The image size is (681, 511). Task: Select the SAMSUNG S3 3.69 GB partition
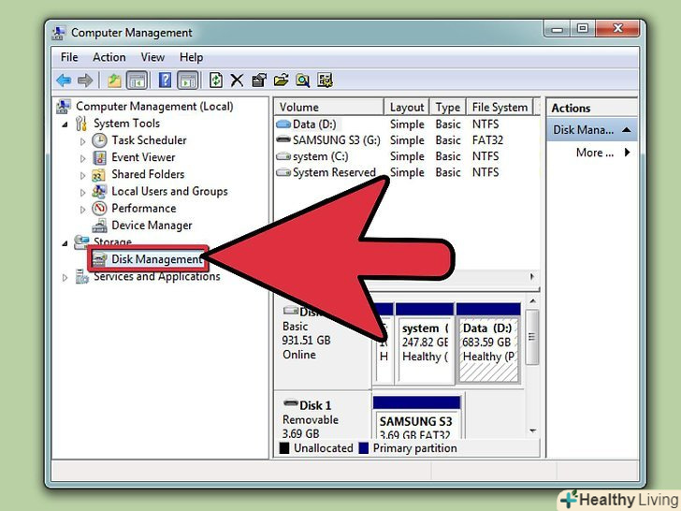pos(416,418)
